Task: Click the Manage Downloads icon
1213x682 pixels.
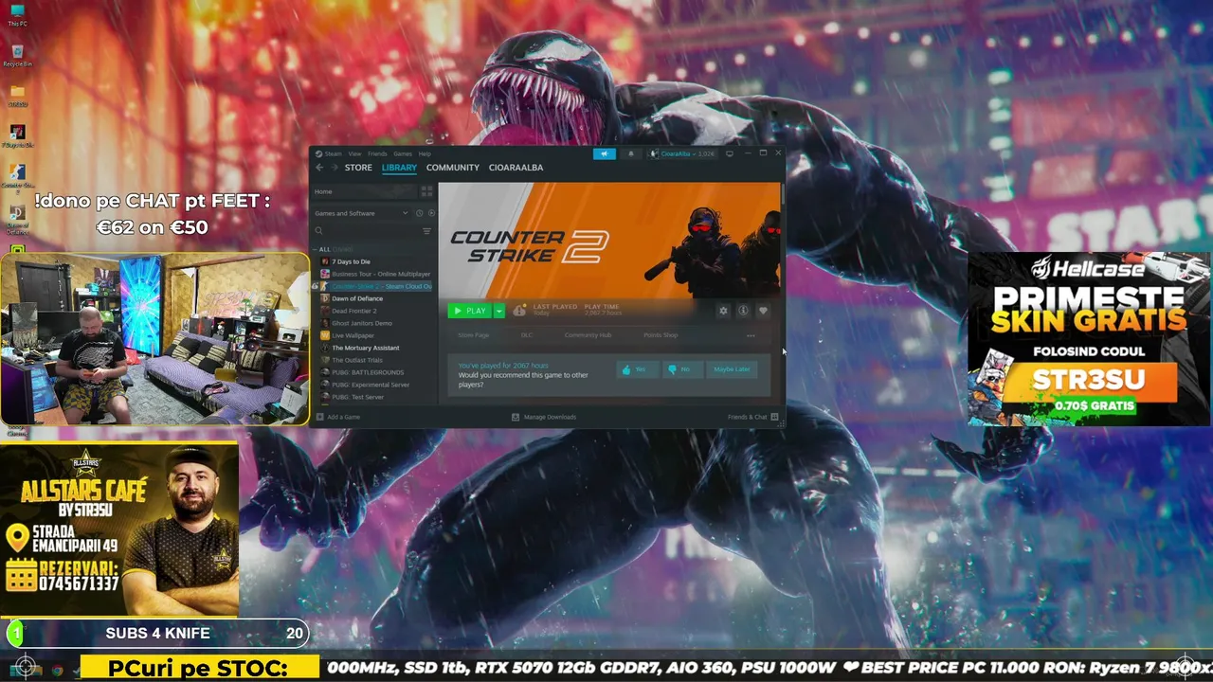Action: (516, 417)
